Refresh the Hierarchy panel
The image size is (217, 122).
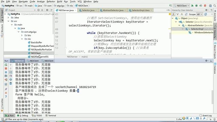tap(206, 14)
